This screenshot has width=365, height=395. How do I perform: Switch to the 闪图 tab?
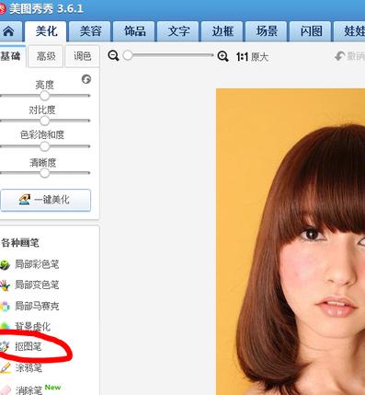pos(311,31)
